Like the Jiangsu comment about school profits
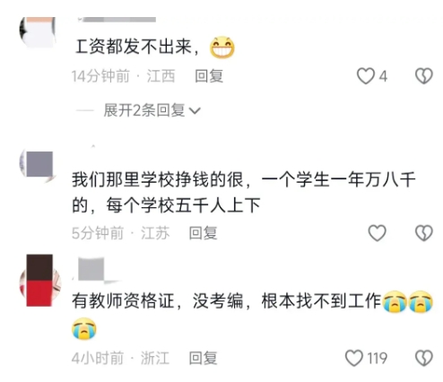 [x=377, y=233]
